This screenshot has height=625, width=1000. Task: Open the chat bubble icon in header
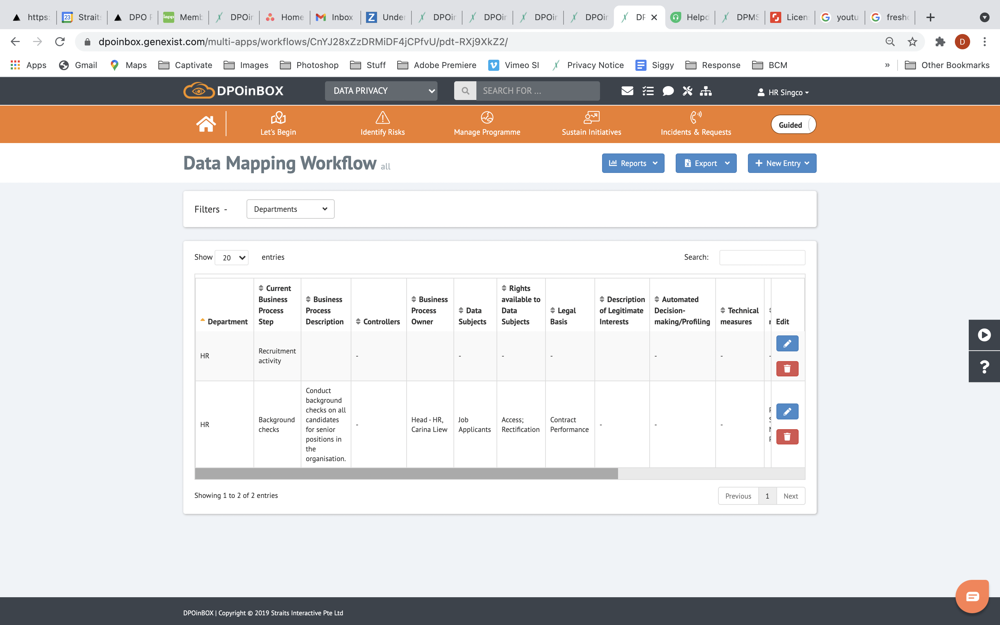pyautogui.click(x=668, y=91)
